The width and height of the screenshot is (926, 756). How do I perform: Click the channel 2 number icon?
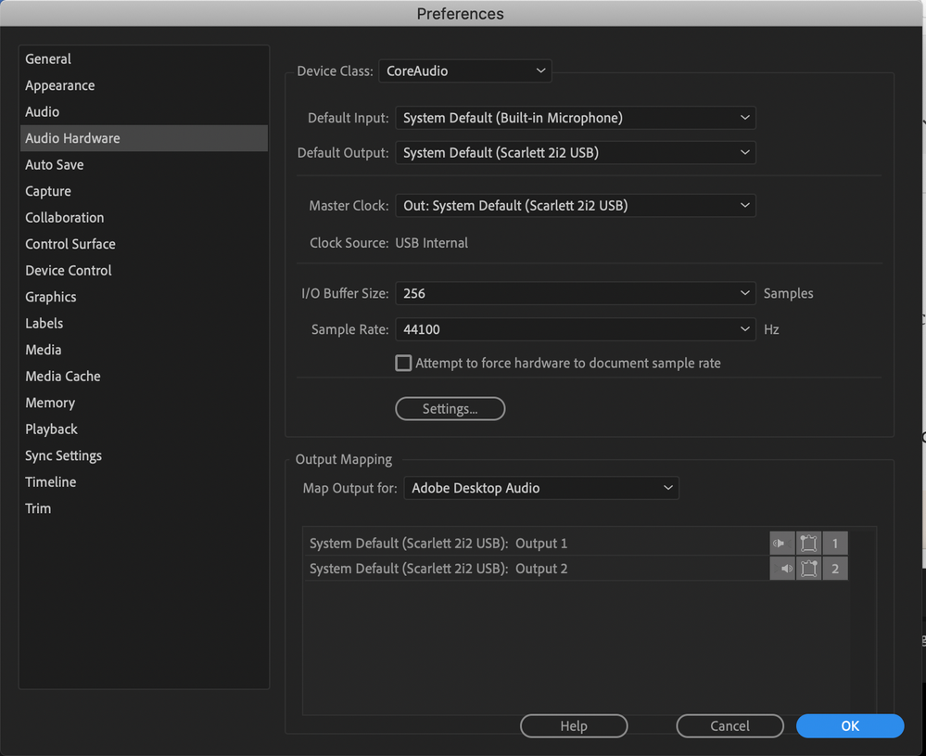[835, 569]
